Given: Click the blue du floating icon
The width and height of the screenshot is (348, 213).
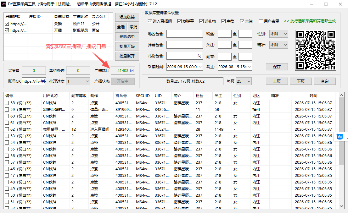Looking at the screenshot, I should pyautogui.click(x=340, y=137).
